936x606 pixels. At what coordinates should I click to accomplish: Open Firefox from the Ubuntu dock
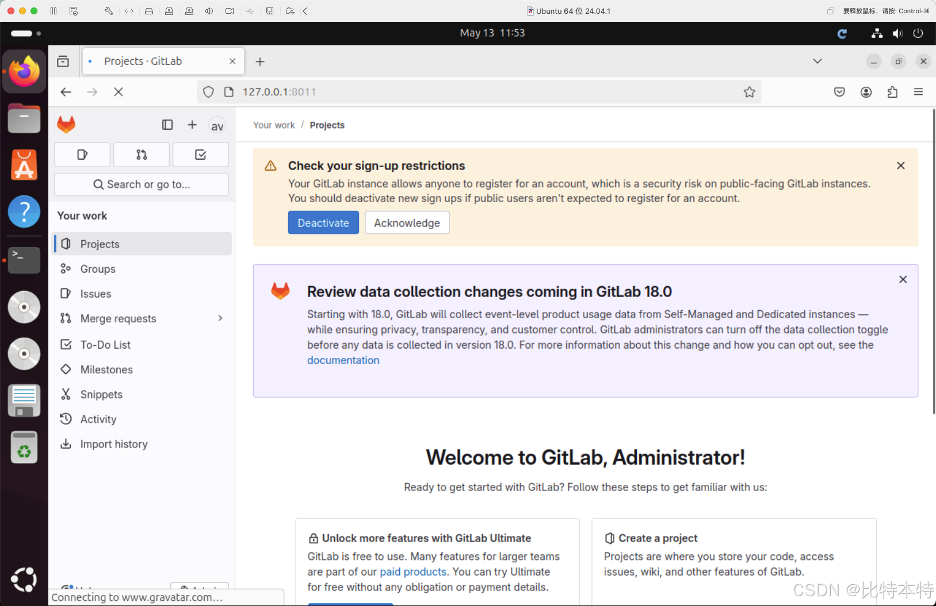[24, 71]
